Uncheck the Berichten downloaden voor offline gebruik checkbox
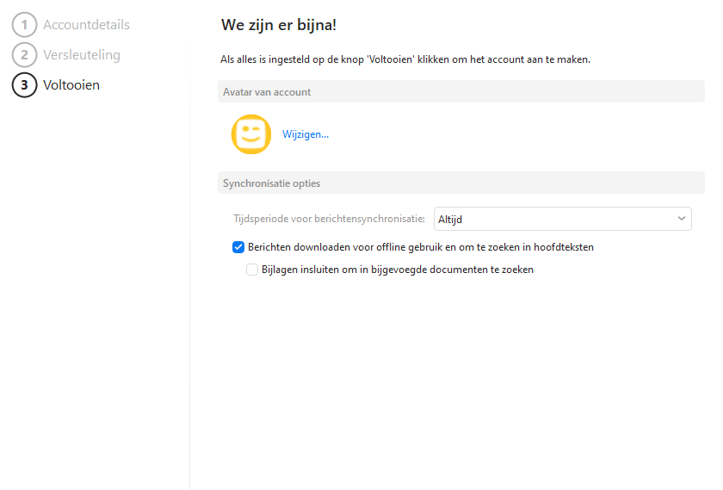The height and width of the screenshot is (490, 723). pyautogui.click(x=238, y=247)
